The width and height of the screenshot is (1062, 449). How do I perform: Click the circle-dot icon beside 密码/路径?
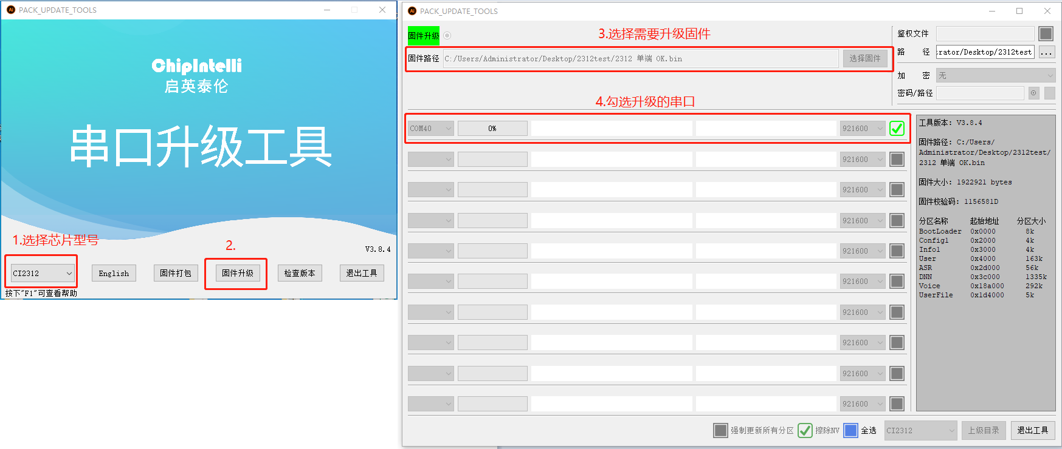coord(1033,93)
